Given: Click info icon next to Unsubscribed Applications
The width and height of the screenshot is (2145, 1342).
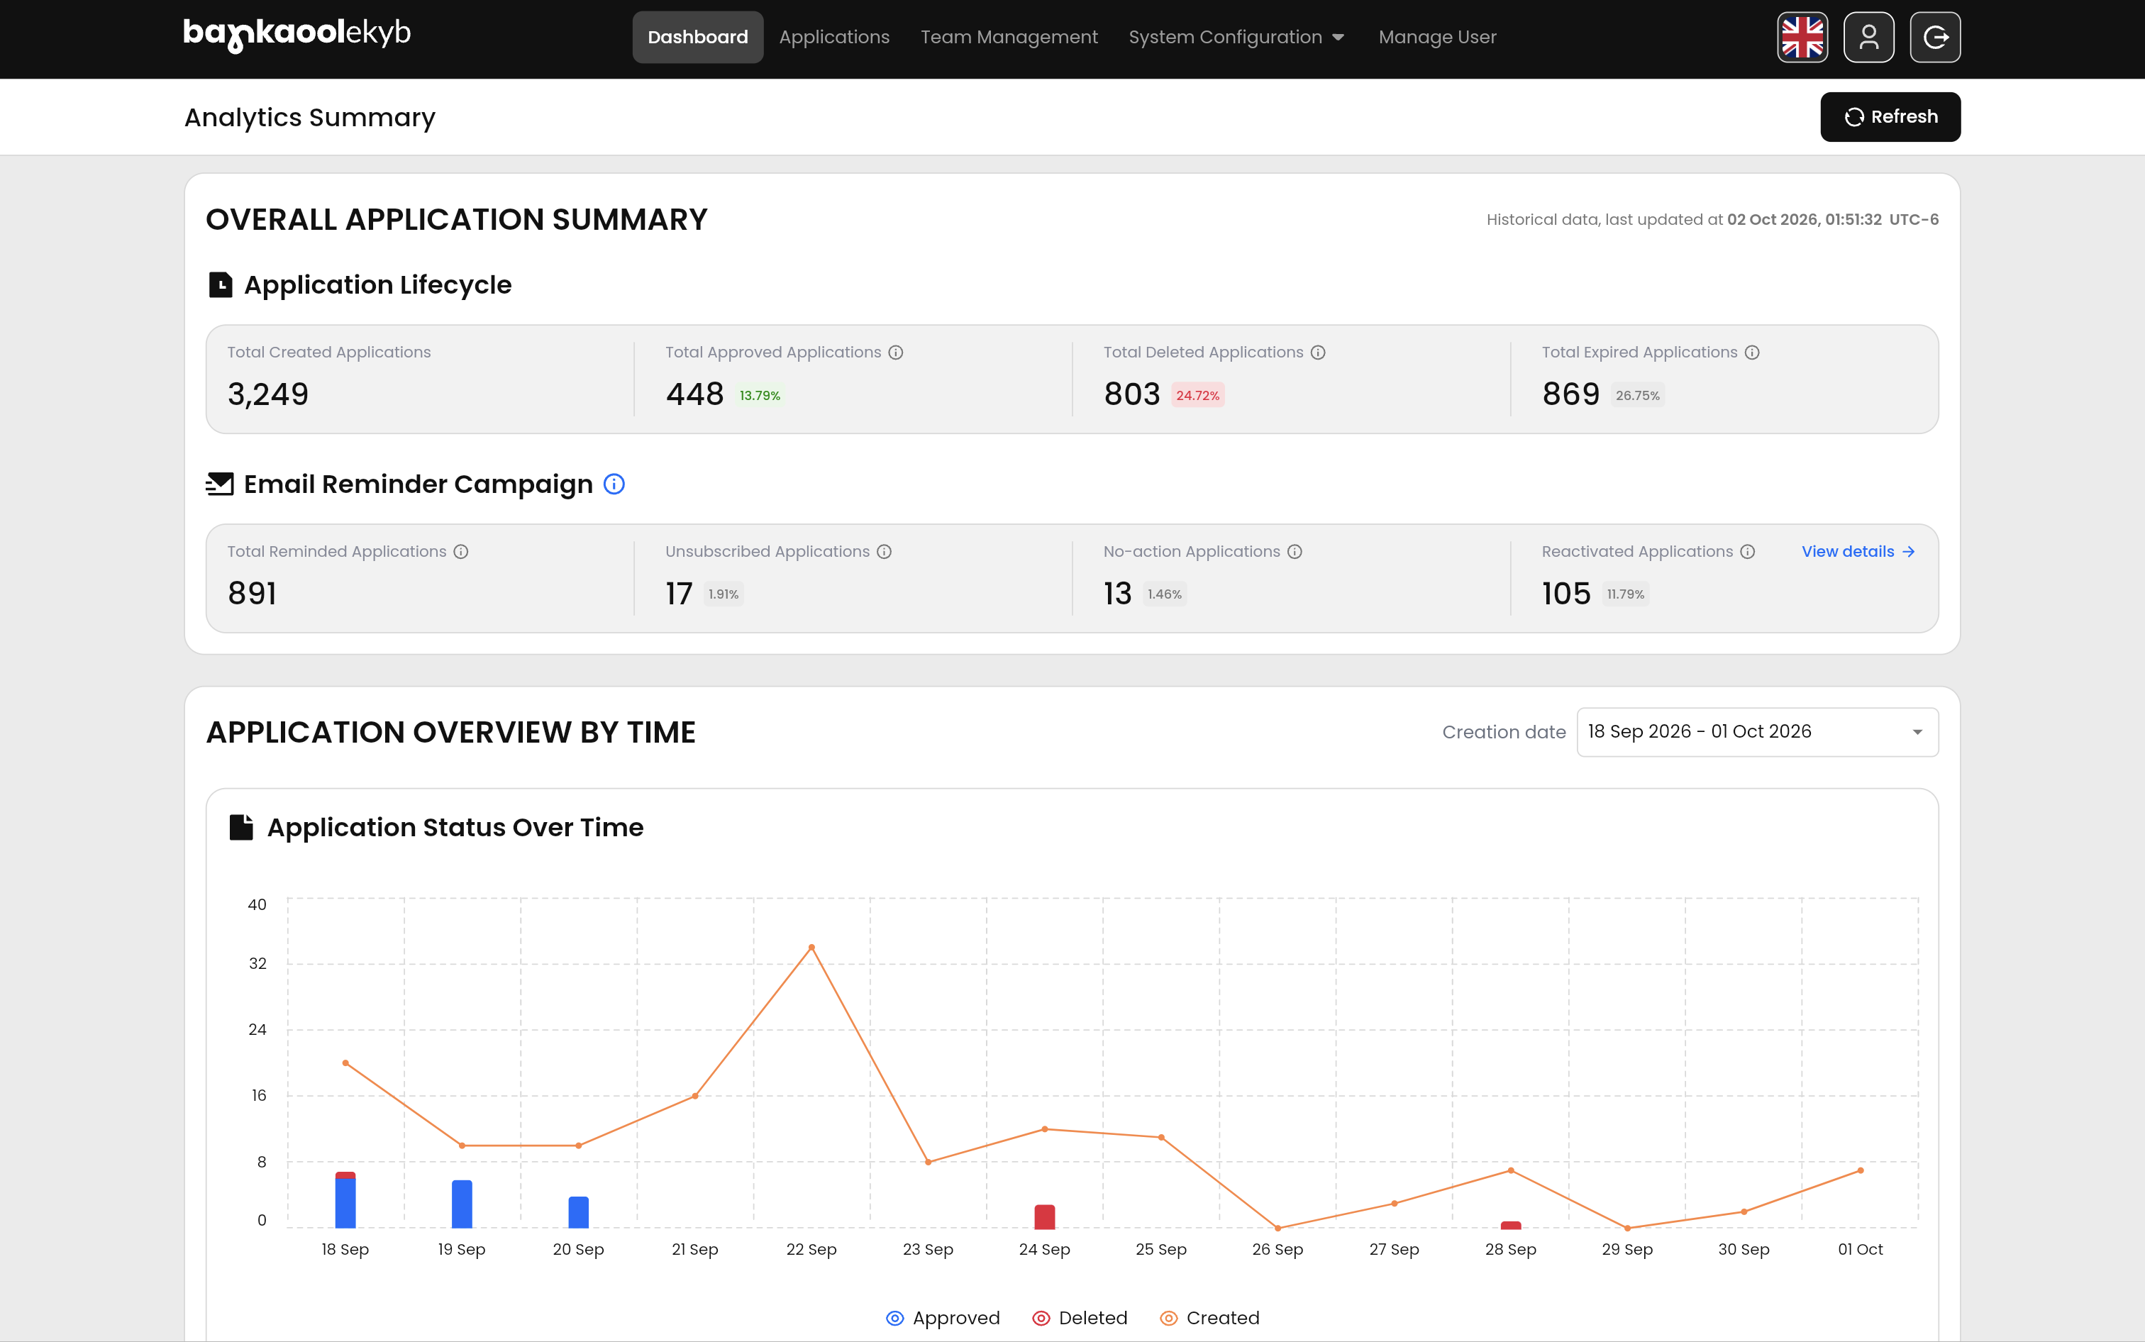Looking at the screenshot, I should coord(884,551).
